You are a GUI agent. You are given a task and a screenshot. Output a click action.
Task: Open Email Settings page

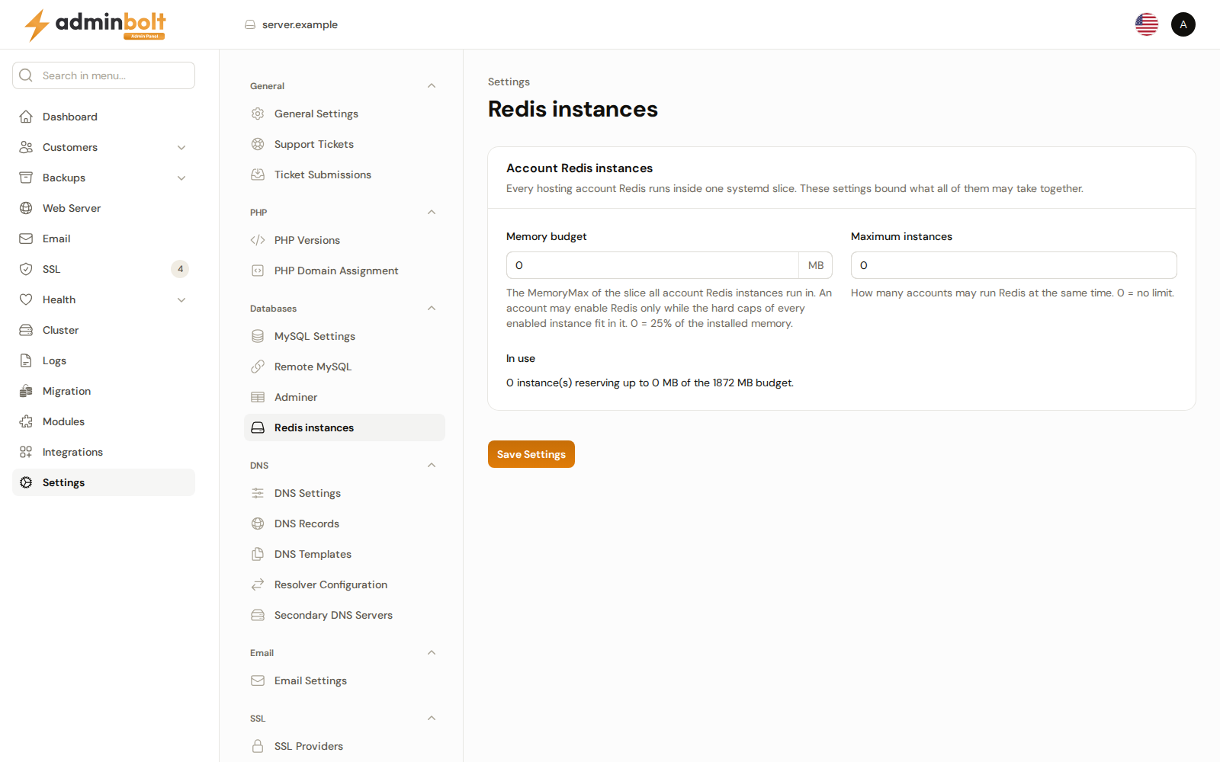coord(345,680)
